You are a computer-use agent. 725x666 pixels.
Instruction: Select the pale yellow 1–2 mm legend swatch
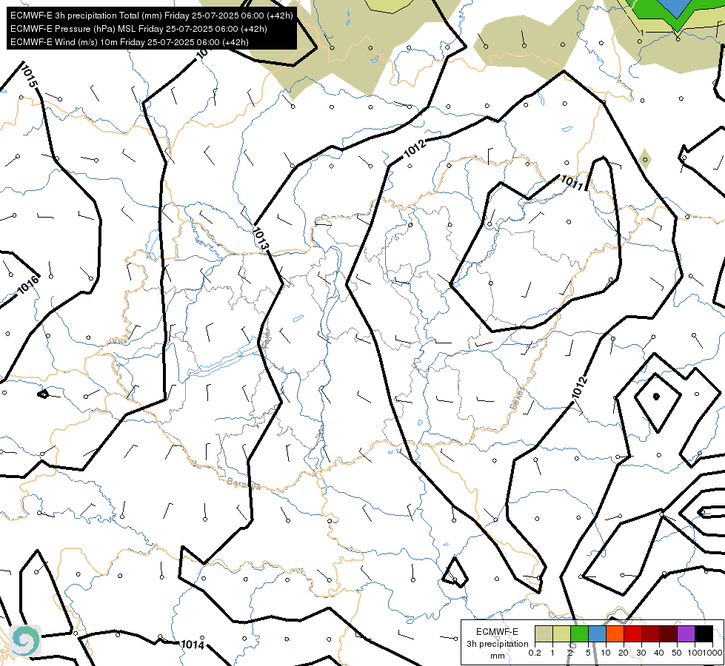pos(561,633)
